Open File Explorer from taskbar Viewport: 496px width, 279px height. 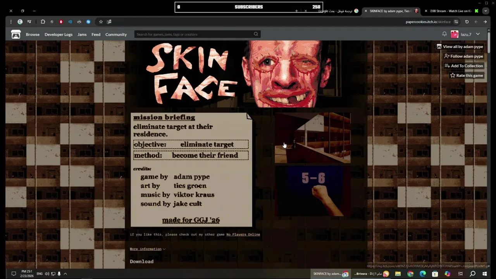(398, 274)
